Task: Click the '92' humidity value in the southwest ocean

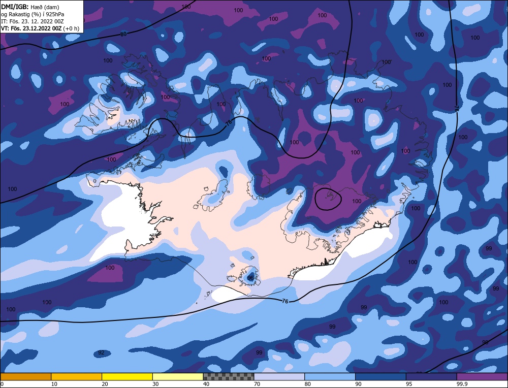Action: pyautogui.click(x=101, y=352)
